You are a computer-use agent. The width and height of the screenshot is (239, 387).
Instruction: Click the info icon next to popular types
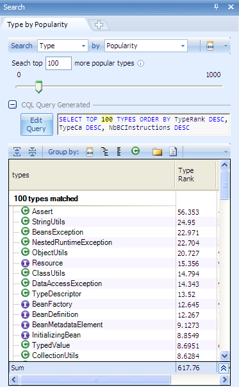tap(141, 64)
